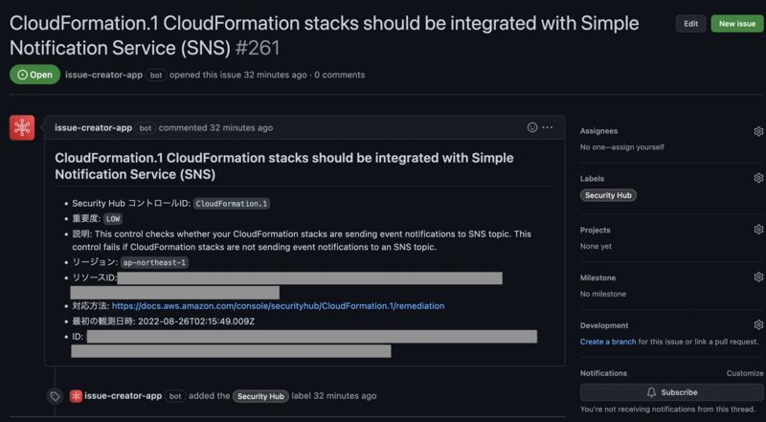Open the Development gear settings
Screen dimensions: 766x422
[758, 324]
